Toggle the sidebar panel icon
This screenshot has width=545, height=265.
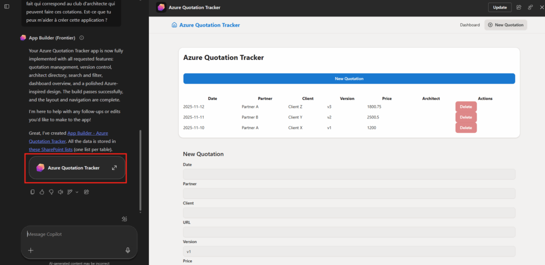pos(6,6)
